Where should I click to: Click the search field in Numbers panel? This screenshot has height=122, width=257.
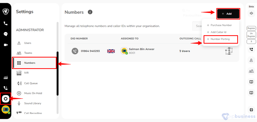click(x=197, y=26)
